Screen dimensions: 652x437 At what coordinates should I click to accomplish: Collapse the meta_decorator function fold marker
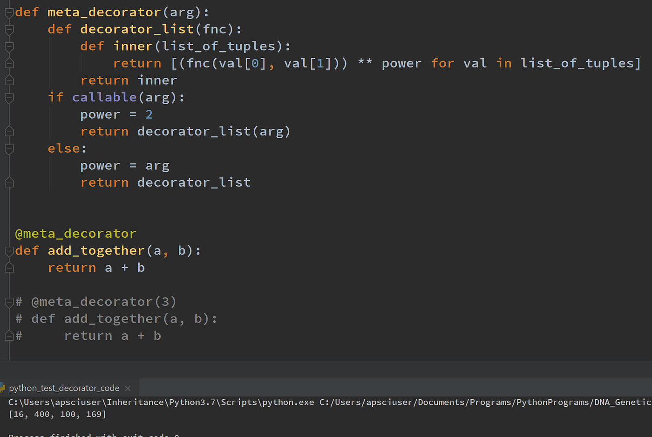tap(9, 12)
